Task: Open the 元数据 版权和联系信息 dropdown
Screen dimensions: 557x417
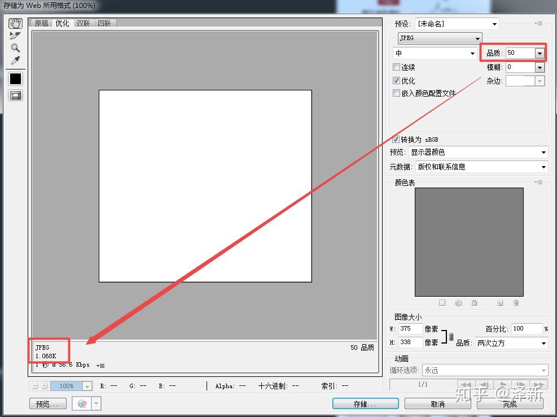Action: [482, 167]
